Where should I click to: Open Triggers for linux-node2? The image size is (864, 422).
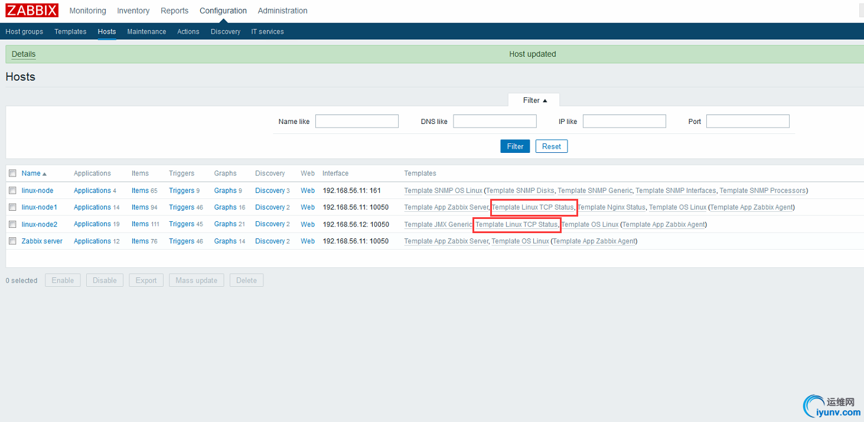(181, 224)
